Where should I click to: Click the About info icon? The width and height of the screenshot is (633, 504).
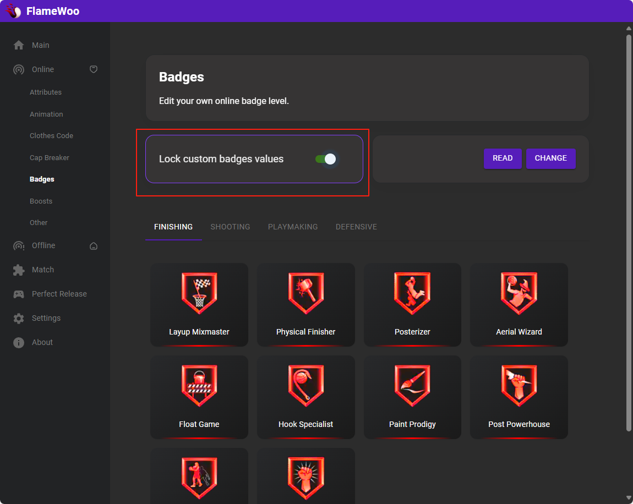(x=19, y=343)
